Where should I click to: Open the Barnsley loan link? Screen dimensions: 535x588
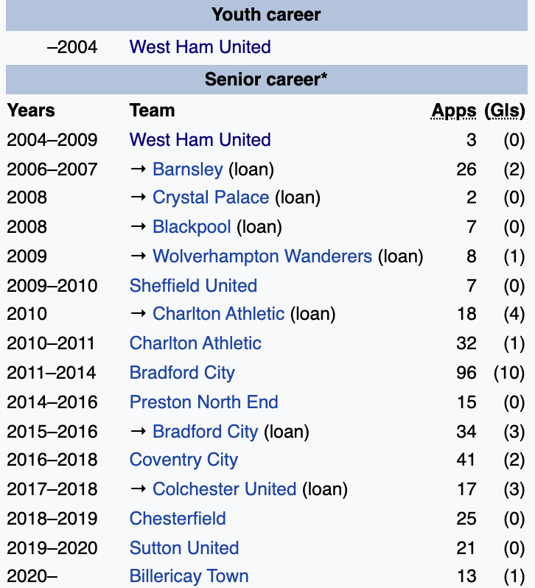[187, 169]
